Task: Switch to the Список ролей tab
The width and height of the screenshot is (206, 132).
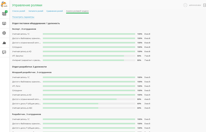Action: [x=19, y=11]
